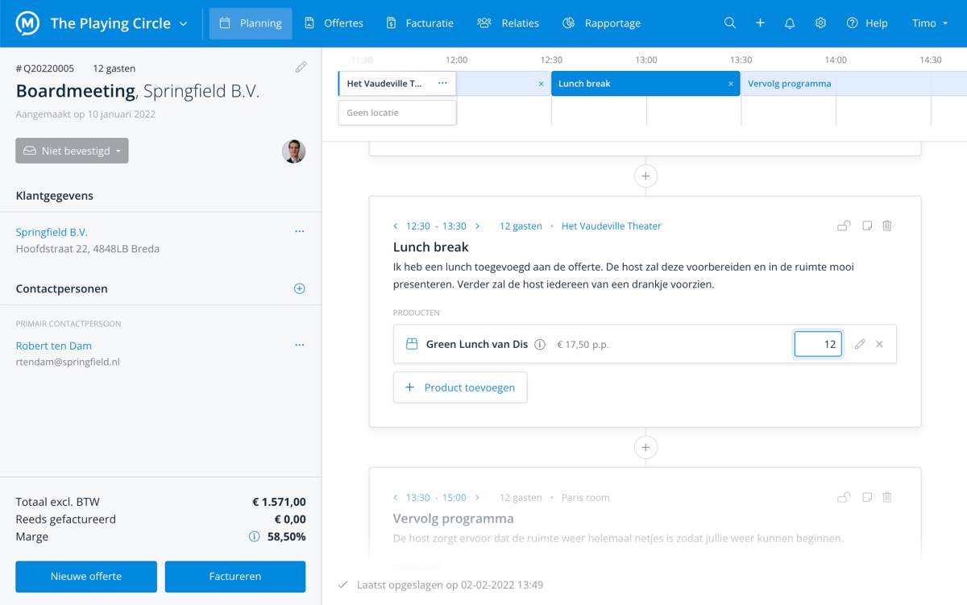Toggle lock on Lunch break block
The width and height of the screenshot is (967, 605).
pos(843,226)
